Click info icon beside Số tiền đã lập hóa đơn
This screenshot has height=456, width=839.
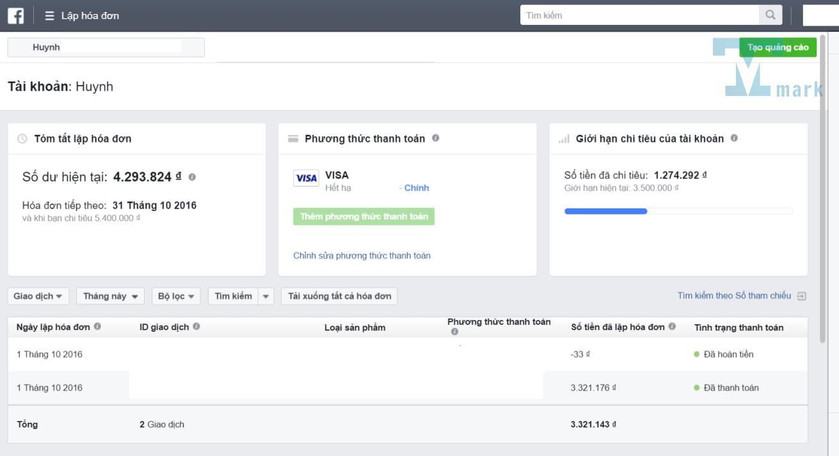pos(672,326)
